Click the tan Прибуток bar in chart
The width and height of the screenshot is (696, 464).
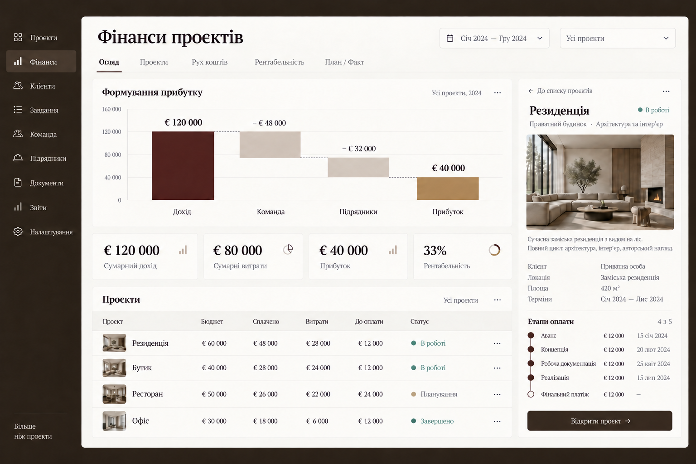coord(448,188)
